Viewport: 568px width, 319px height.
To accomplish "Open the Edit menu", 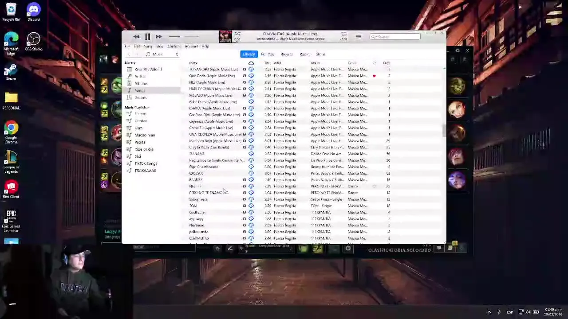I will click(x=137, y=46).
